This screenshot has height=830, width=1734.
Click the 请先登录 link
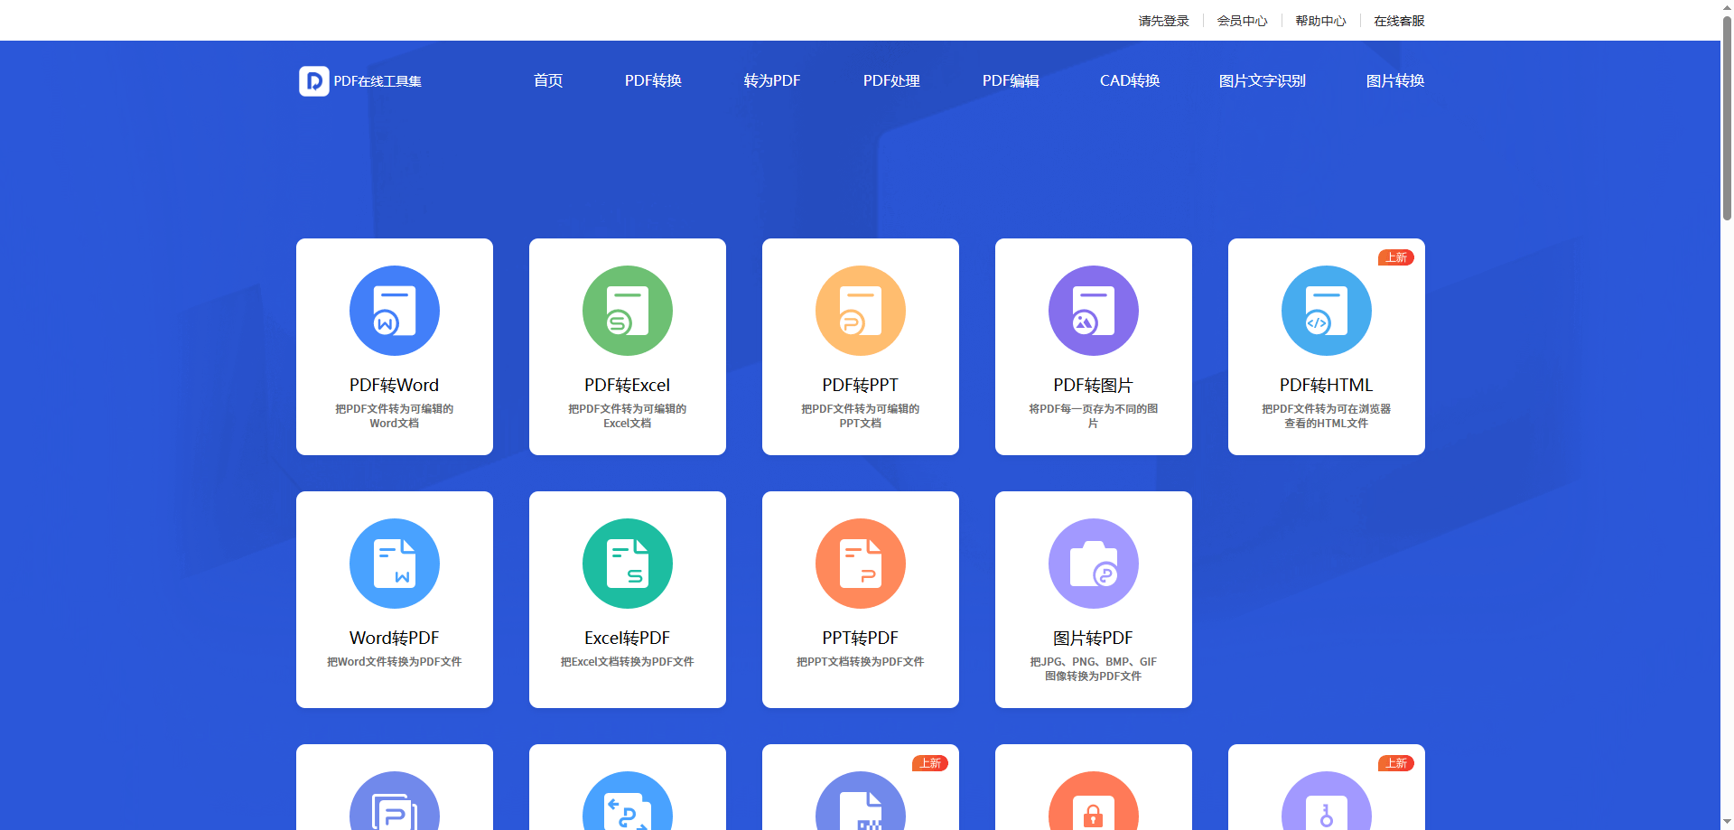coord(1164,21)
